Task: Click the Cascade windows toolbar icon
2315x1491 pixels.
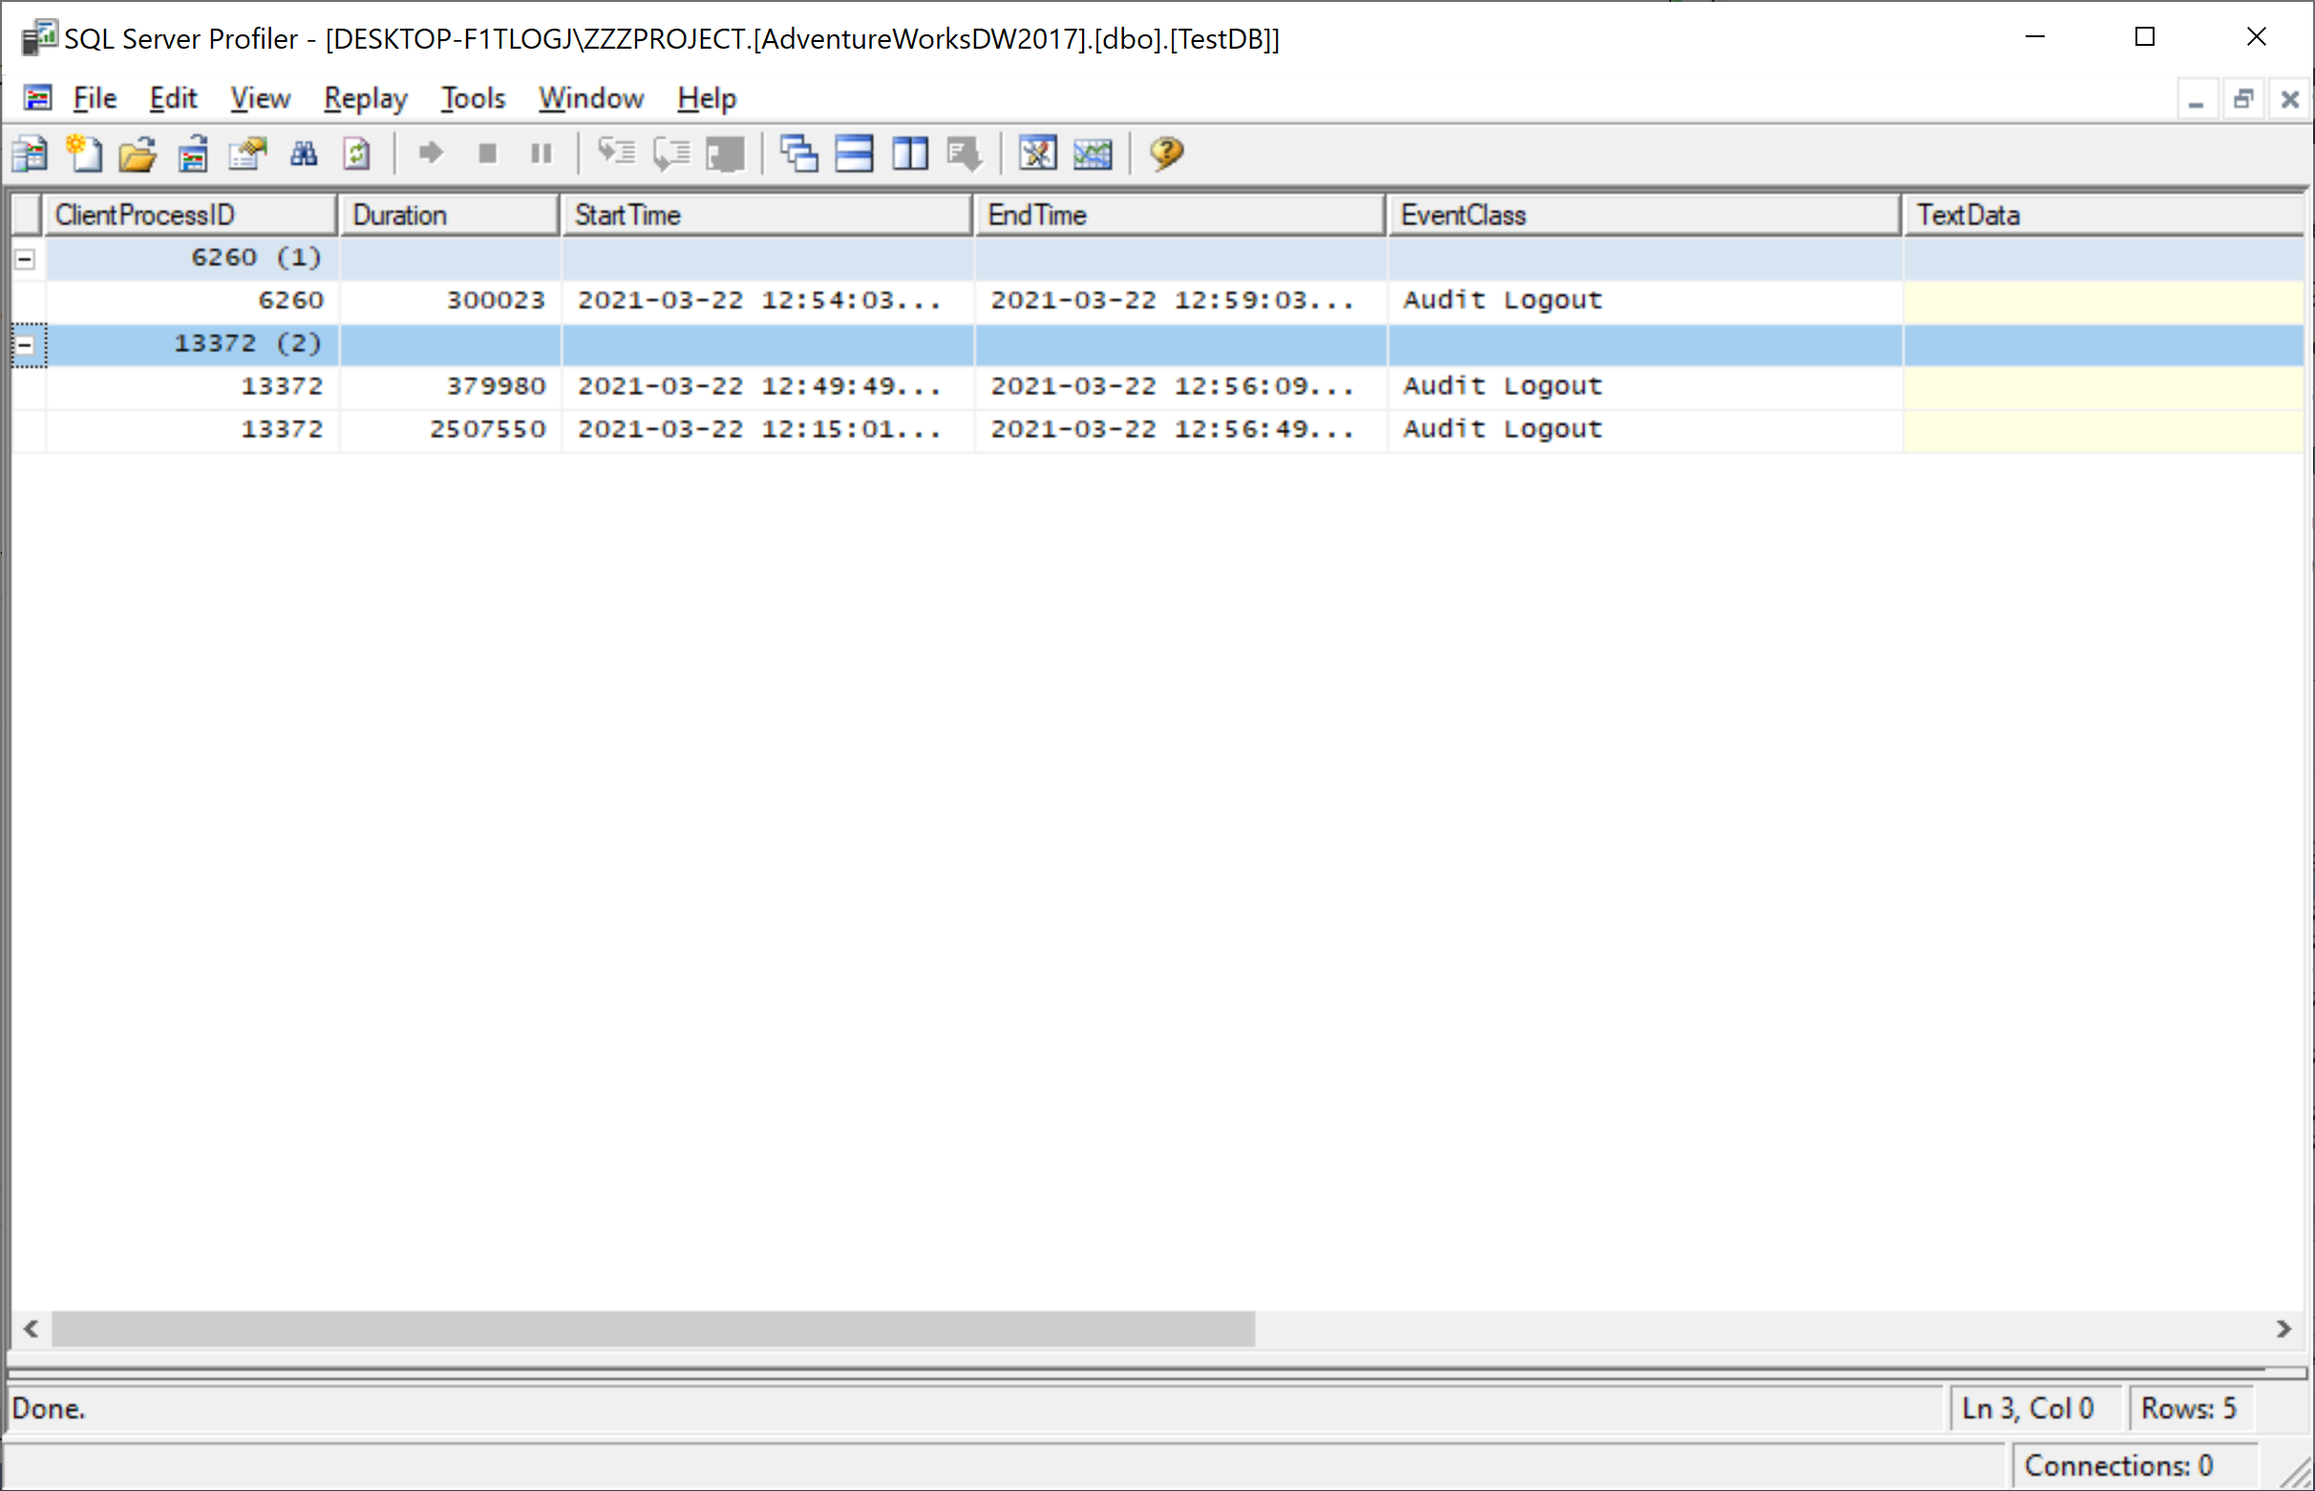Action: [799, 154]
